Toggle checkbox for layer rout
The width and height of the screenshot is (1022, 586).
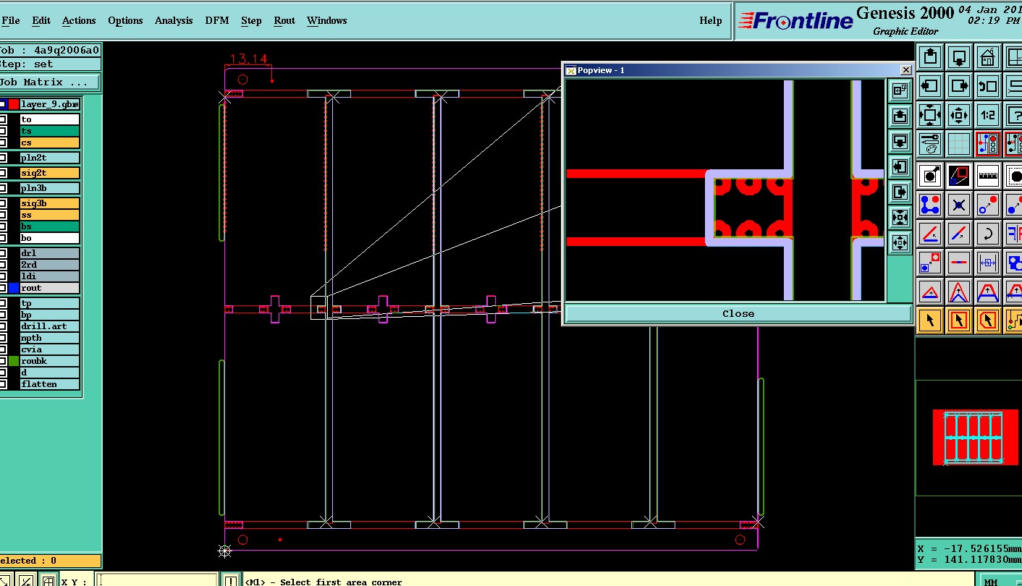[3, 288]
